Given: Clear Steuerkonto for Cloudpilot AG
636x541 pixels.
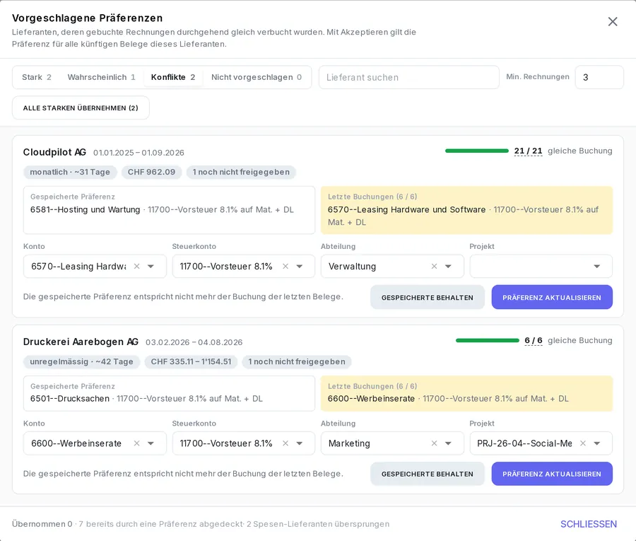Looking at the screenshot, I should (x=285, y=266).
